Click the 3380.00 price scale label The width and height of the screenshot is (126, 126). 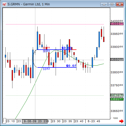click(x=117, y=72)
